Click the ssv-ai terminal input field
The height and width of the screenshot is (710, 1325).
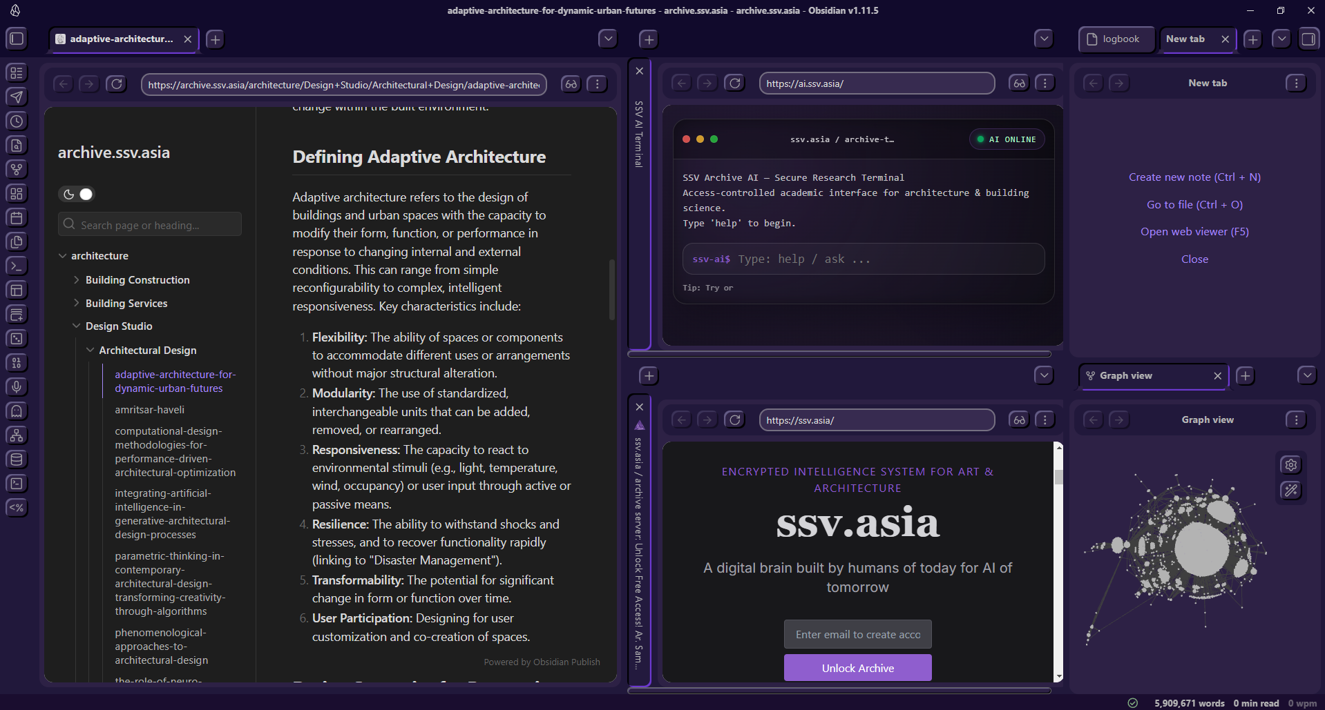pyautogui.click(x=864, y=259)
